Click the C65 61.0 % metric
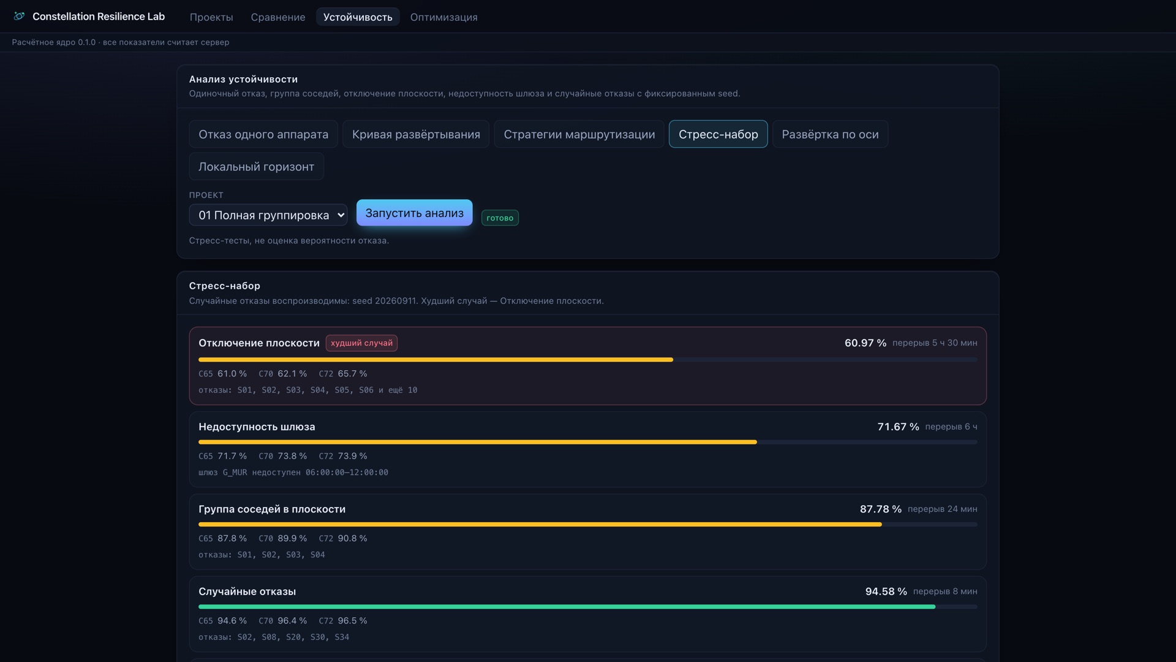The height and width of the screenshot is (662, 1176). pyautogui.click(x=223, y=374)
